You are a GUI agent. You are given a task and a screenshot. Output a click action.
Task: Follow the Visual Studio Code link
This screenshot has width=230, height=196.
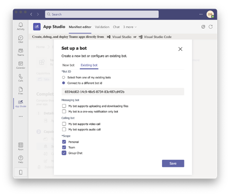(x=155, y=37)
